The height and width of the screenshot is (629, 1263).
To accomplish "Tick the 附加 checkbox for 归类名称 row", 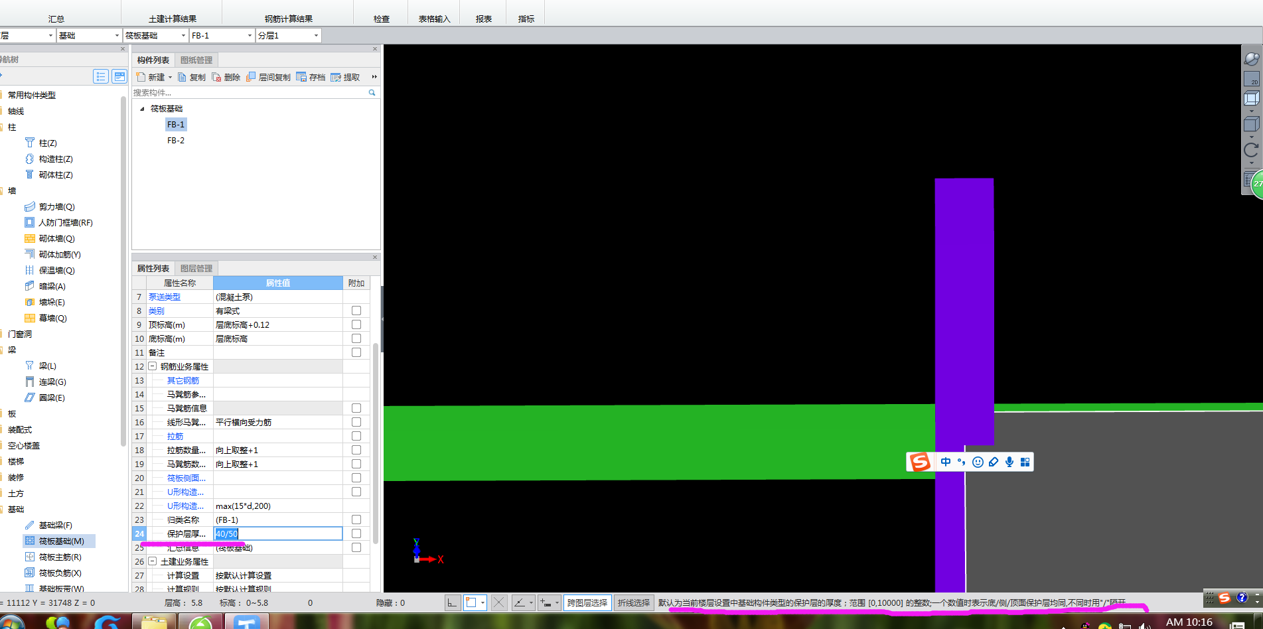I will (x=356, y=520).
